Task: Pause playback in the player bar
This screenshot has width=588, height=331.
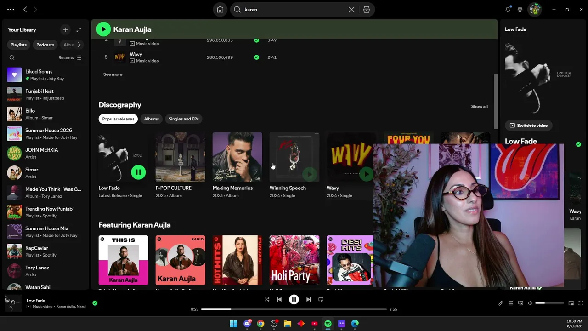Action: click(294, 299)
